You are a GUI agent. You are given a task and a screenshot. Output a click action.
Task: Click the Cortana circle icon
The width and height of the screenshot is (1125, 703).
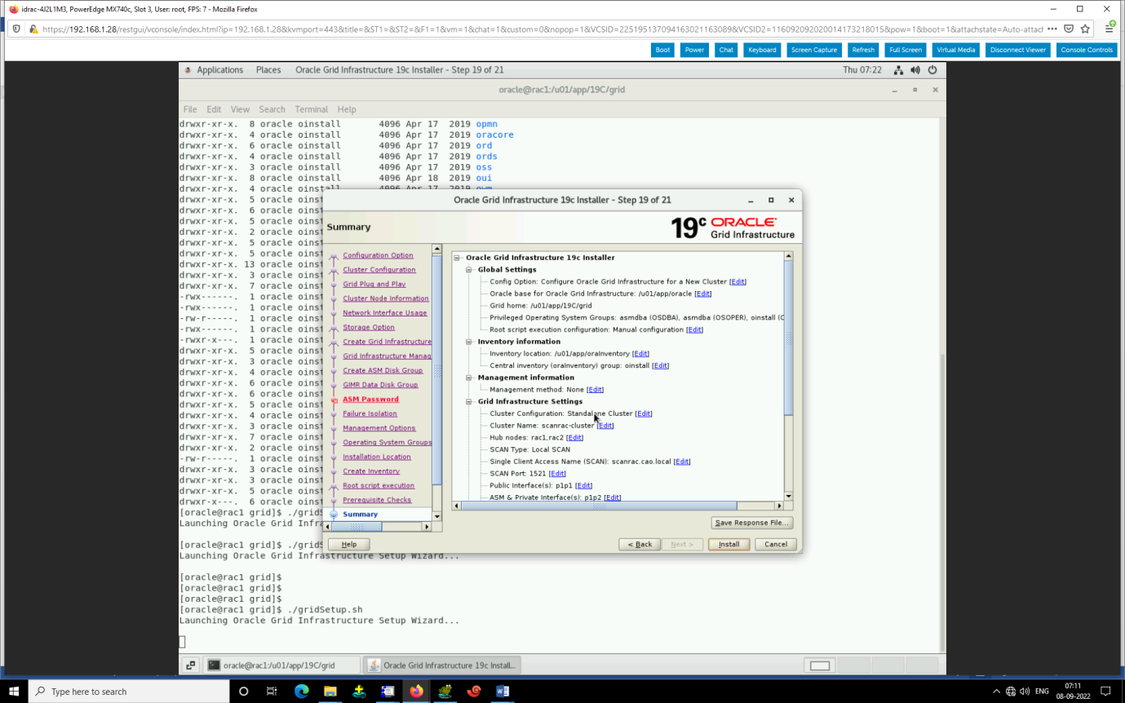(x=243, y=691)
